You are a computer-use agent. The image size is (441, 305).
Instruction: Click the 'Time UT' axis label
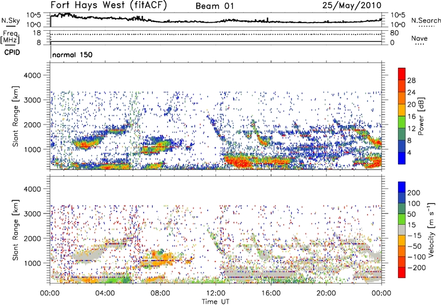pyautogui.click(x=216, y=302)
